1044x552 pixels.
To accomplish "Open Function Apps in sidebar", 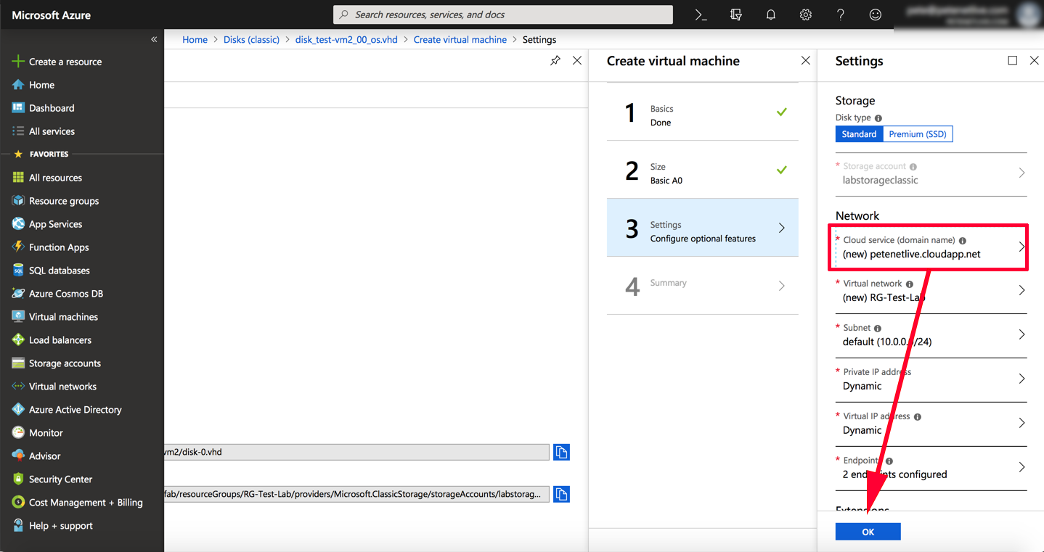I will 59,247.
